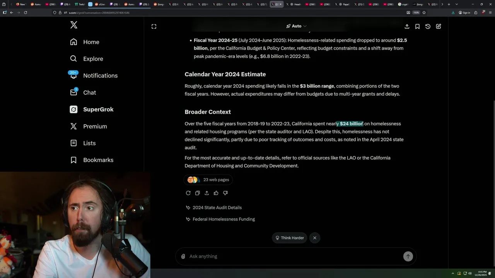The height and width of the screenshot is (278, 495).
Task: Switch to the crypt browser tab
Action: (x=403, y=4)
